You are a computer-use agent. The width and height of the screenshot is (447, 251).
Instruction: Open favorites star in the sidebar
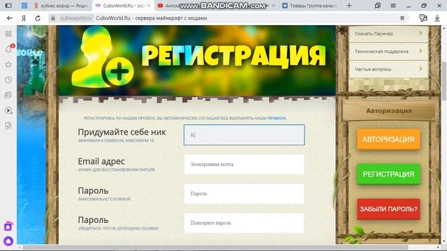pos(8,65)
